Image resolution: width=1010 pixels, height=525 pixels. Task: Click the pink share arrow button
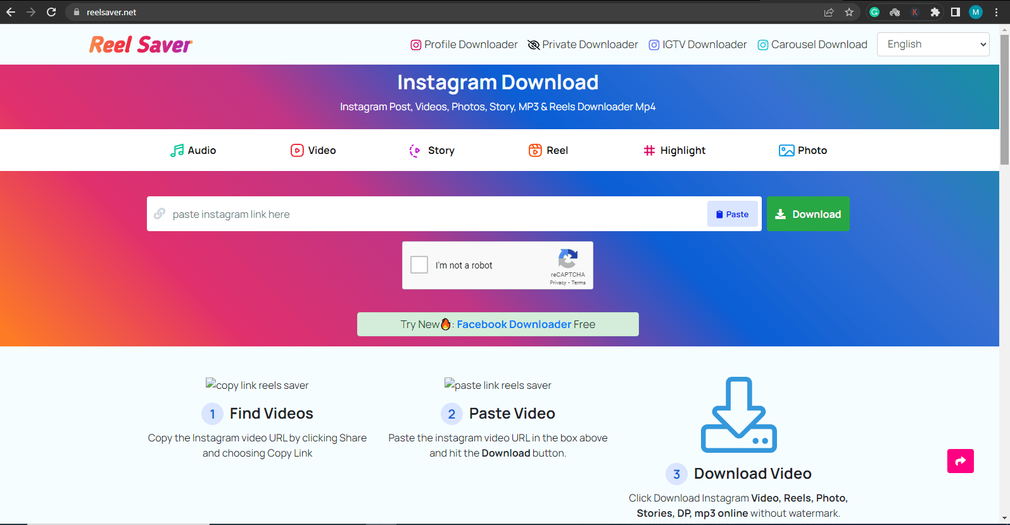(961, 461)
